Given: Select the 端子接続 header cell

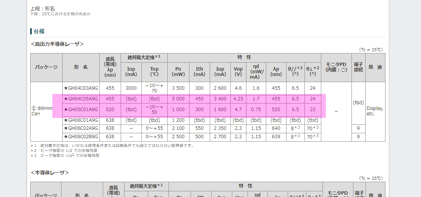Looking at the screenshot, I should tap(358, 67).
